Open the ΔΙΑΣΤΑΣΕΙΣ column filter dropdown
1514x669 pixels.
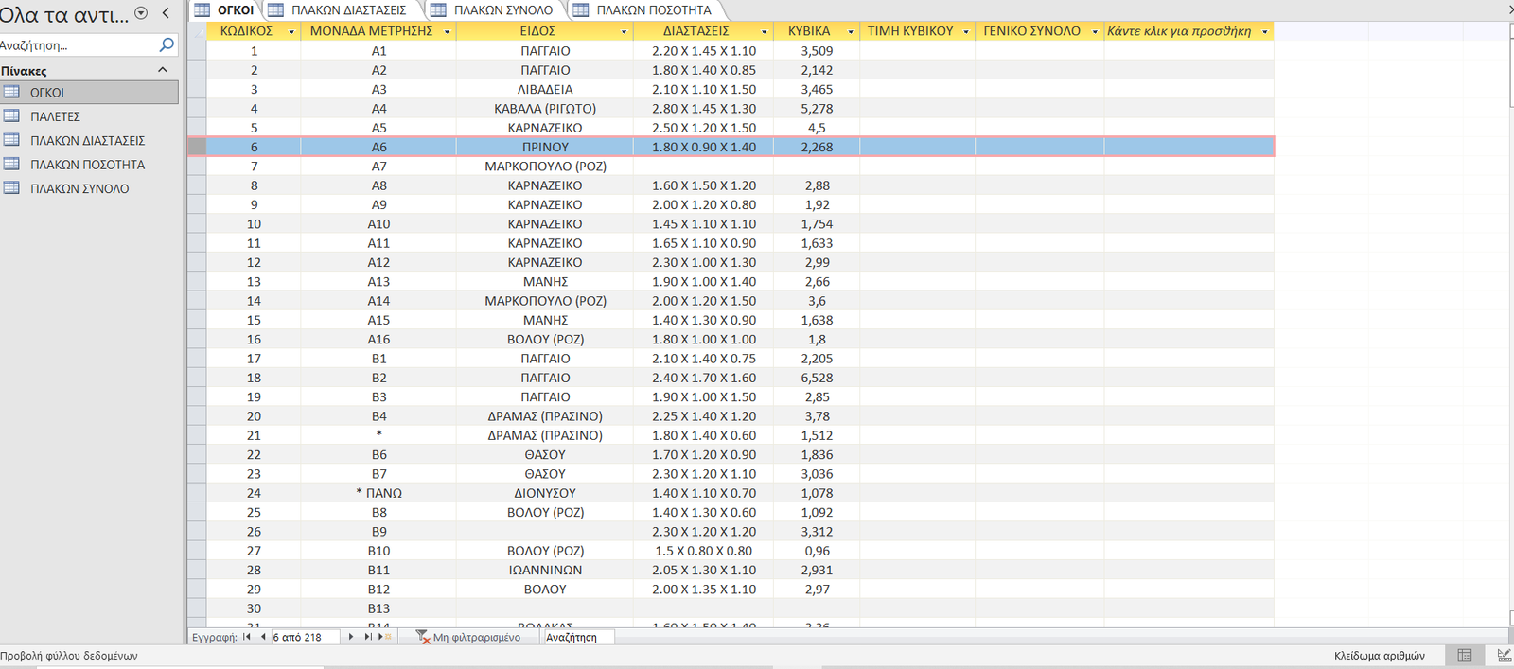pyautogui.click(x=764, y=32)
